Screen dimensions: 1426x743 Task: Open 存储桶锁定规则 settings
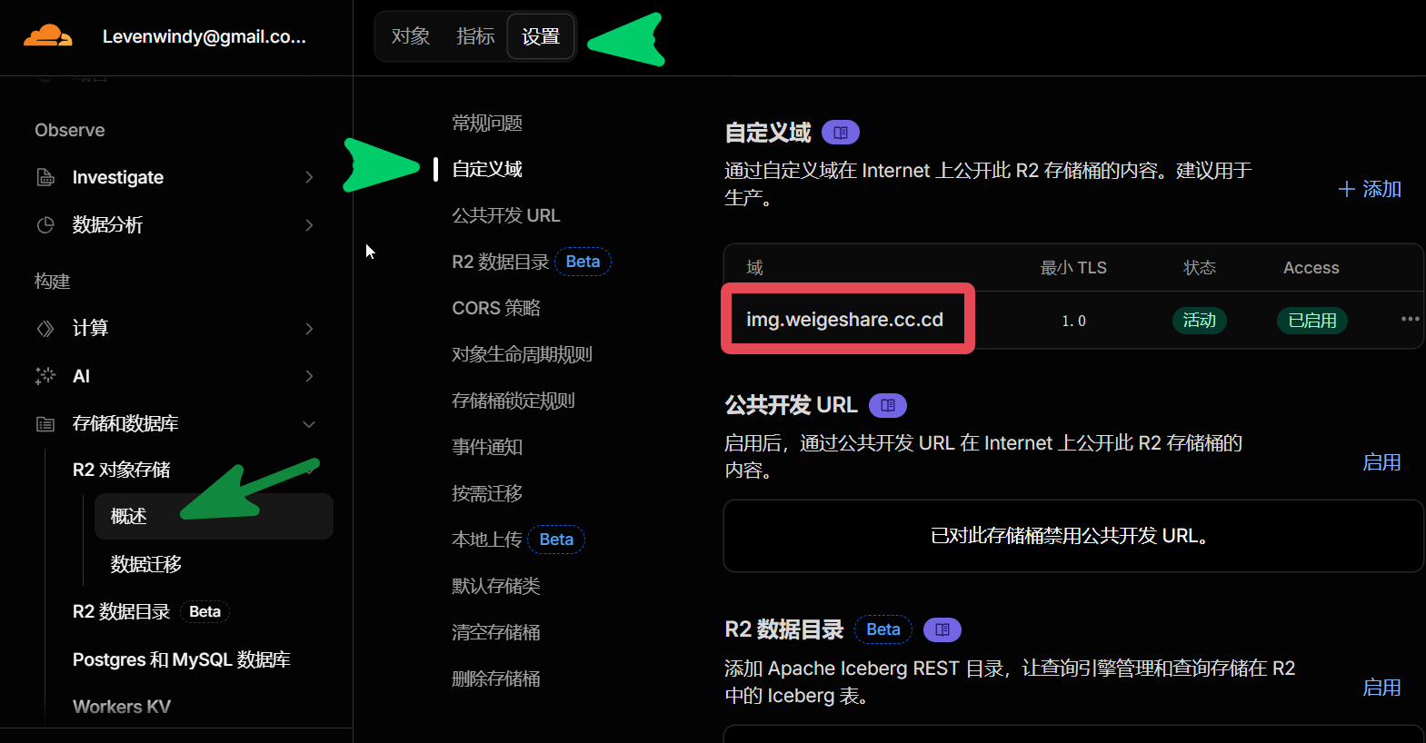point(514,401)
